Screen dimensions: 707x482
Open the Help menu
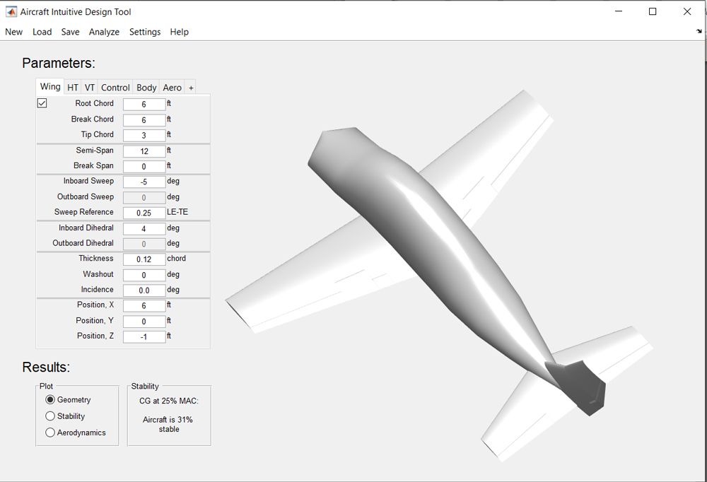point(179,32)
